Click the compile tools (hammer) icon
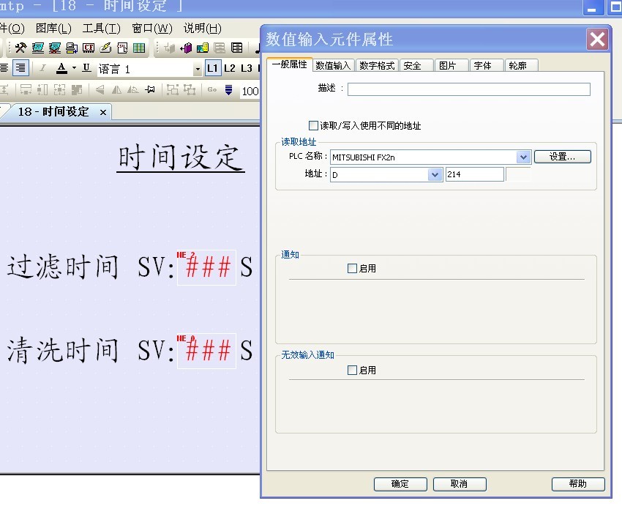622x506 pixels. (x=20, y=48)
